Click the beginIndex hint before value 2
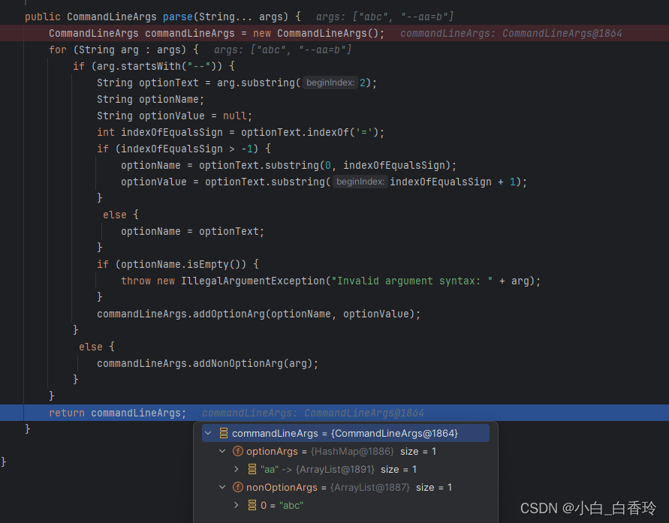Viewport: 669px width, 523px height. pos(330,83)
